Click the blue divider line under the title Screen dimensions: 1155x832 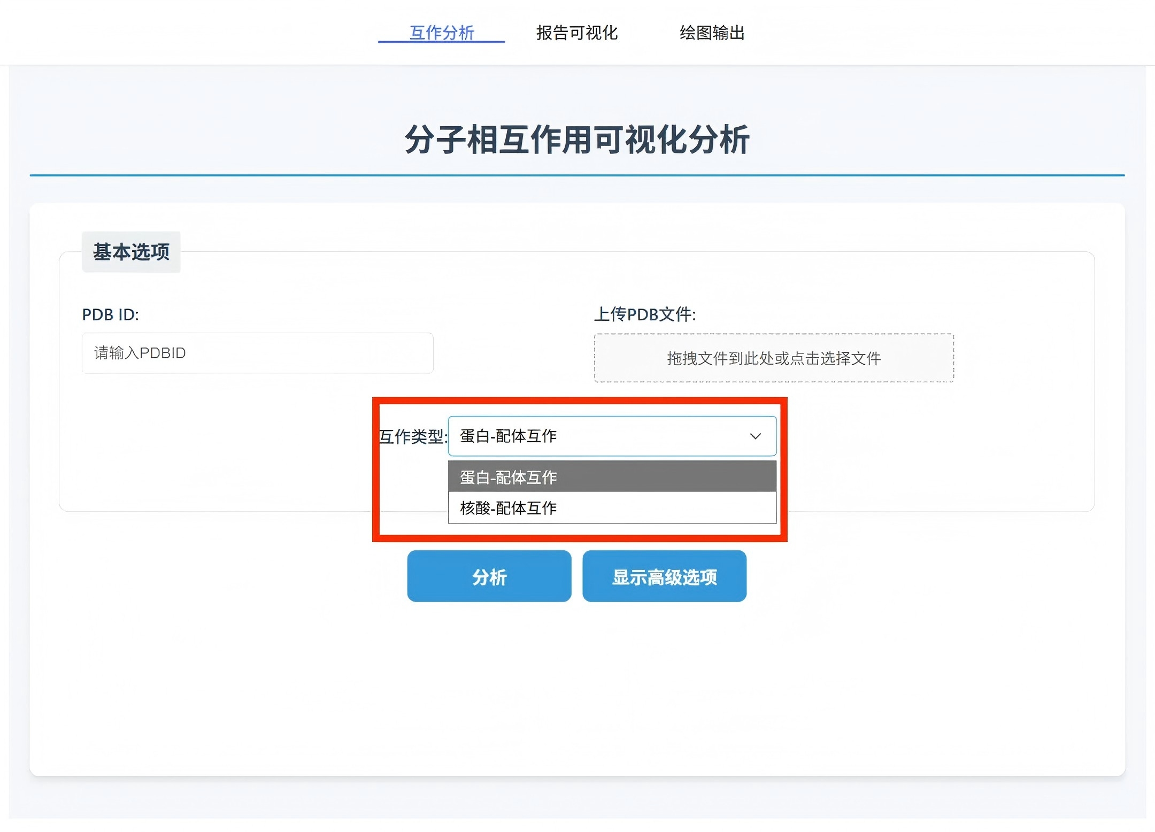click(x=576, y=175)
